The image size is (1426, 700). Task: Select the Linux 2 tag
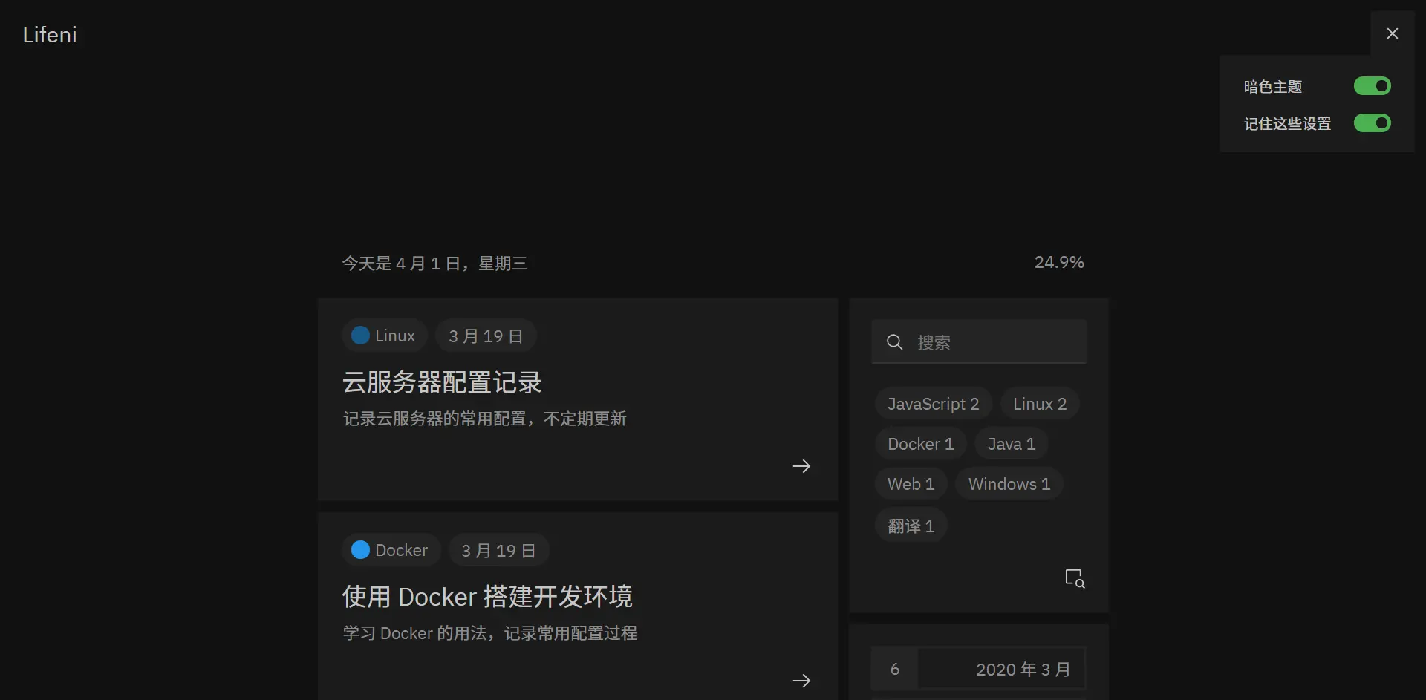coord(1039,403)
